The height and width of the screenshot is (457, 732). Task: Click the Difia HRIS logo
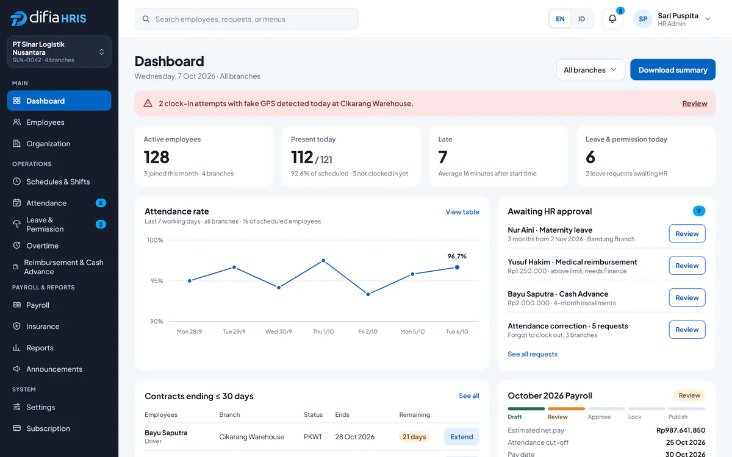[49, 18]
